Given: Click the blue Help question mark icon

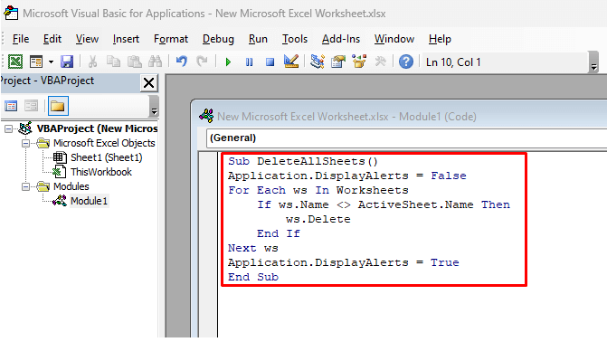Looking at the screenshot, I should pyautogui.click(x=406, y=62).
